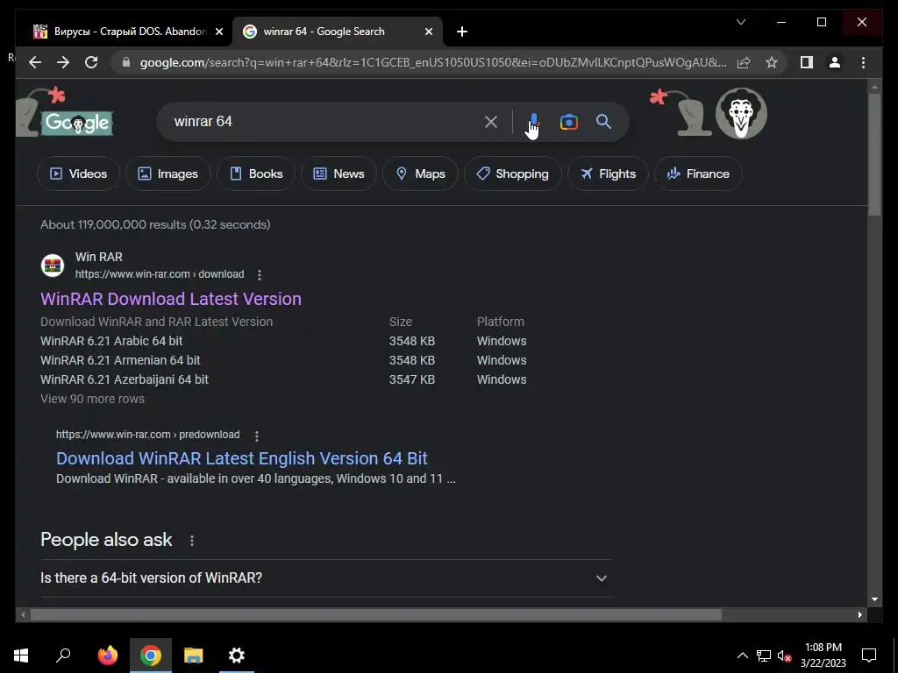
Task: Click the horizontal scrollbar thumb
Action: coord(375,614)
